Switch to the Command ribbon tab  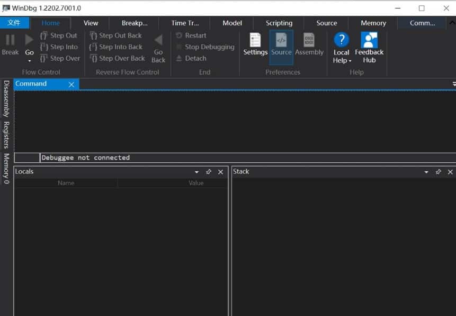pos(422,23)
